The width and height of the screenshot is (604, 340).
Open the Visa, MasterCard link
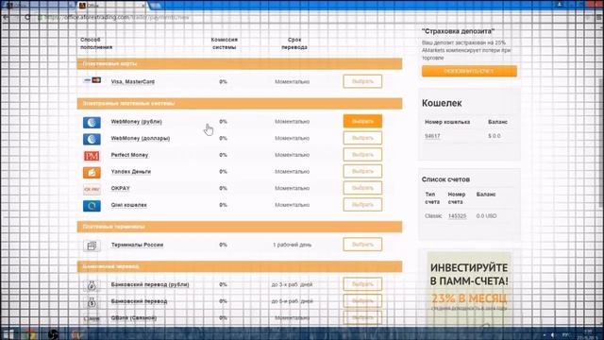[133, 82]
